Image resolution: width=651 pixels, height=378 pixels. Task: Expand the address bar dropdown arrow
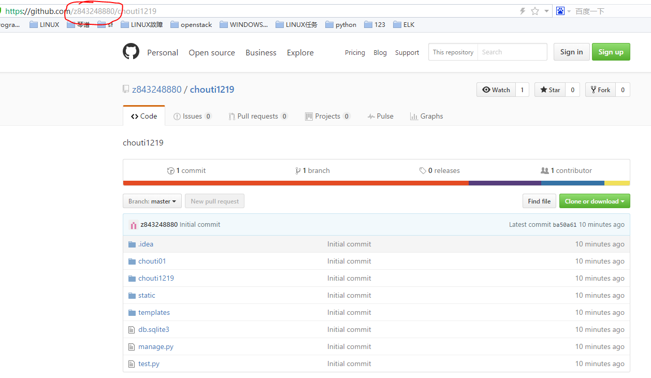[x=546, y=11]
